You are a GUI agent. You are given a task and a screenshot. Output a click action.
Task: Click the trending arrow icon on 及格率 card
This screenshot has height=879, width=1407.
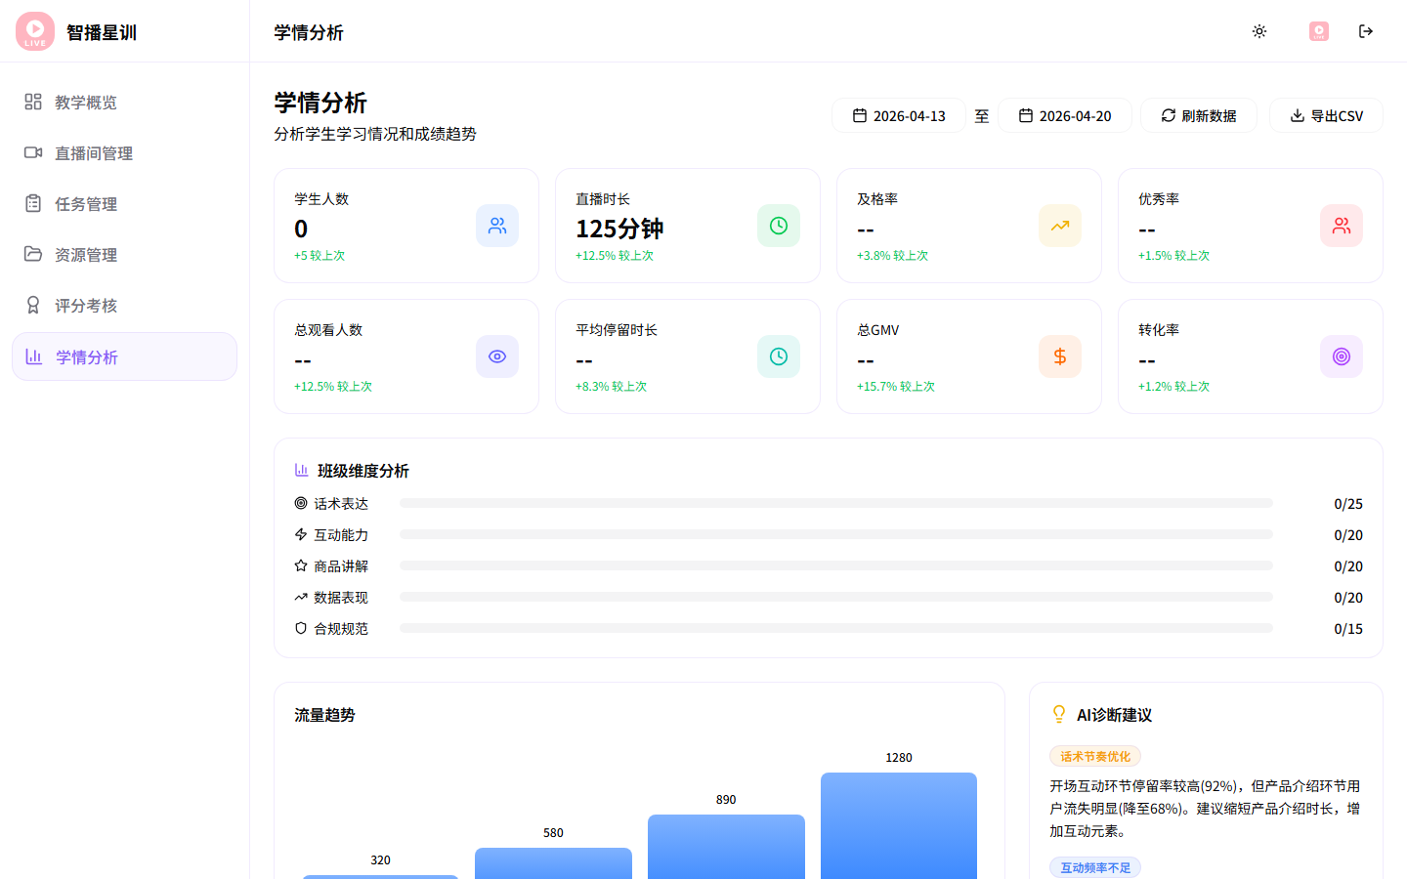pyautogui.click(x=1060, y=226)
